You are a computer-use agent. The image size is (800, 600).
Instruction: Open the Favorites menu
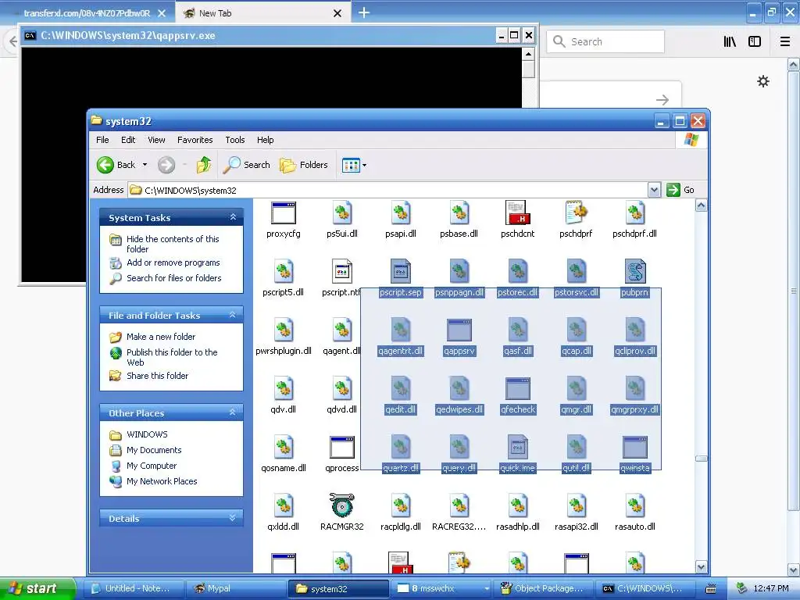coord(195,140)
